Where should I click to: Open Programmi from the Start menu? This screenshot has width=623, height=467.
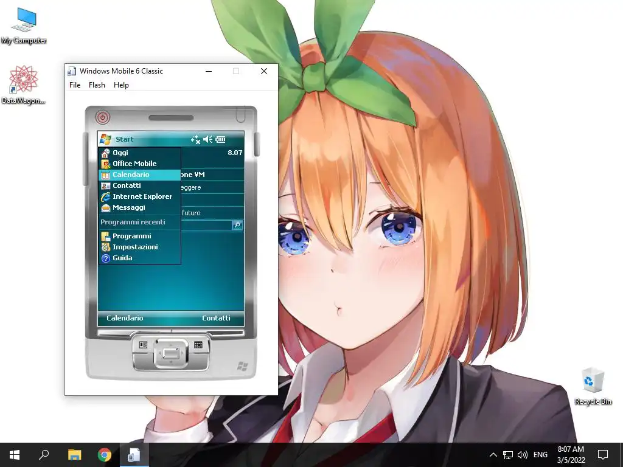(x=139, y=236)
